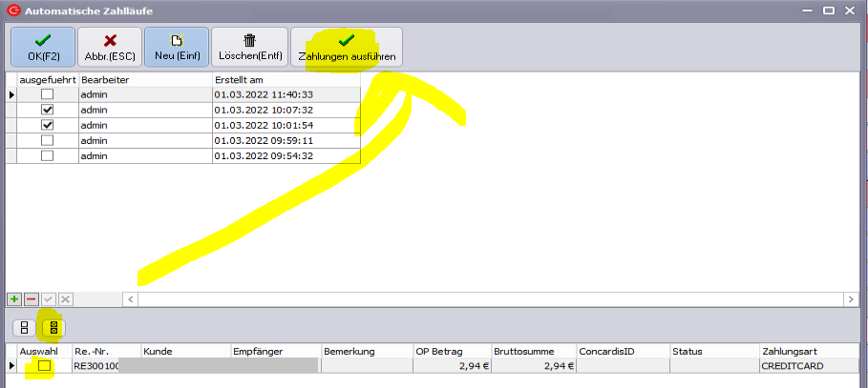This screenshot has width=868, height=388.
Task: Click the red minus delete-record icon
Action: coord(31,299)
